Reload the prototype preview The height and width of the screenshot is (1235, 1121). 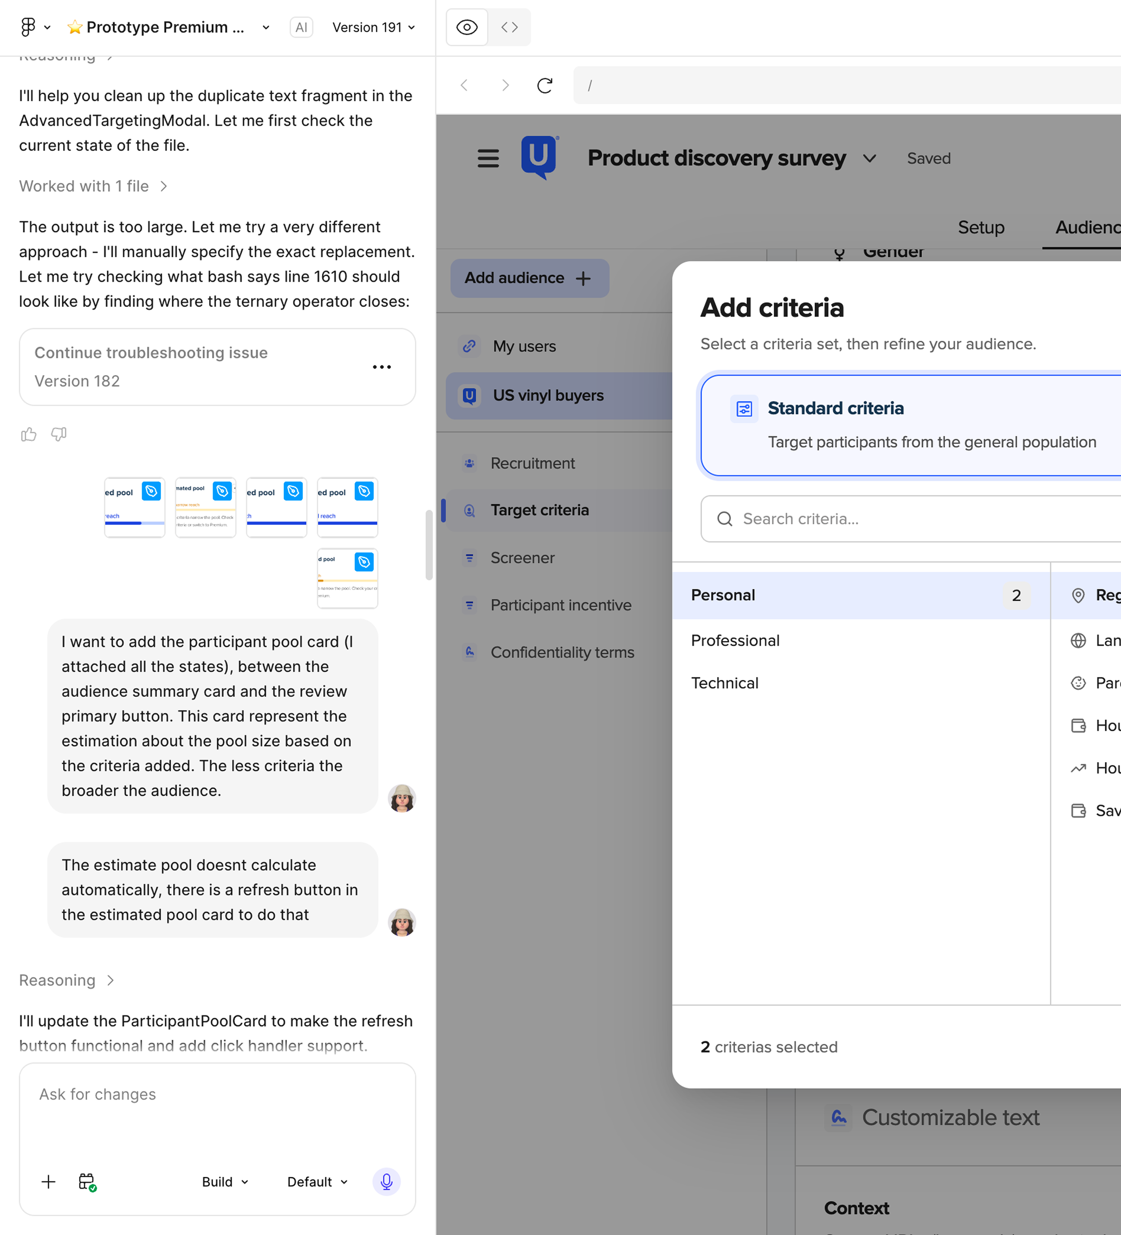pyautogui.click(x=545, y=85)
